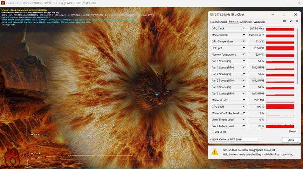Image resolution: width=303 pixels, height=169 pixels.
Task: Expand the GPU Clock sensor dropdown
Action: 244,28
